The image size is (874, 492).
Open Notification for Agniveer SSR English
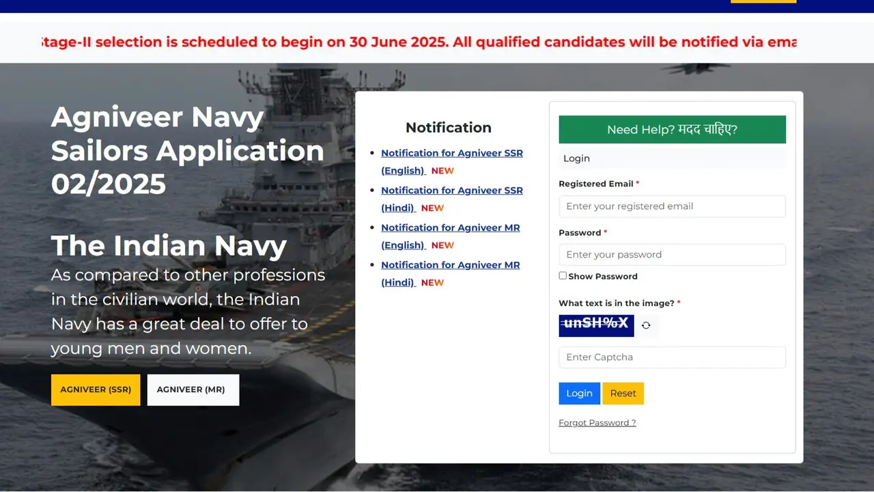pos(452,161)
